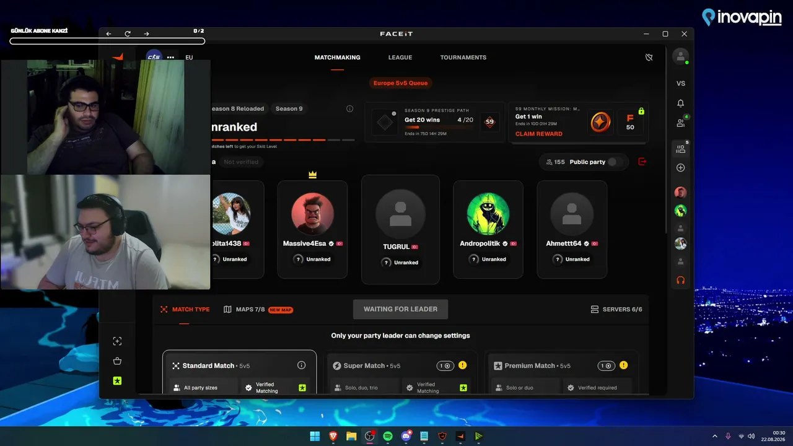
Task: Open the VS section in the sidebar
Action: coord(681,84)
